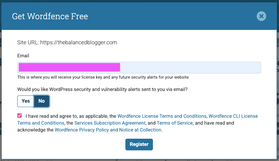Click the license key helper text
The image size is (279, 161).
[x=103, y=77]
